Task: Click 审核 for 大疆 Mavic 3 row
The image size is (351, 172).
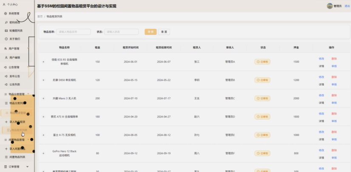Action: (x=334, y=103)
